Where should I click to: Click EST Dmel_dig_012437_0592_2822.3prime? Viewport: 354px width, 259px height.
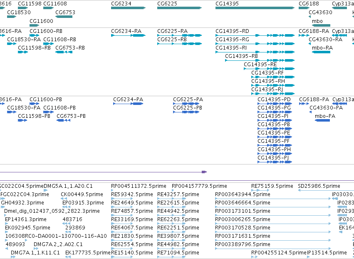click(5, 215)
